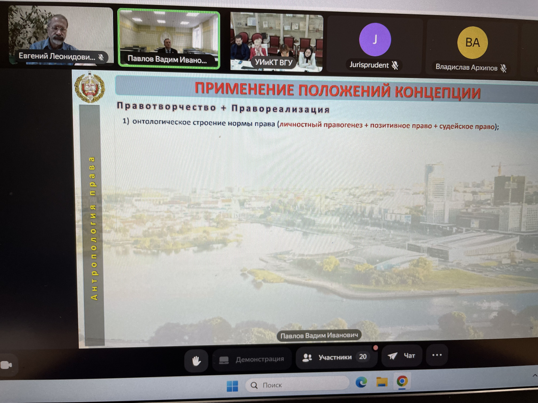Image resolution: width=538 pixels, height=403 pixels.
Task: Click the Поиск taskbar search field
Action: (298, 385)
